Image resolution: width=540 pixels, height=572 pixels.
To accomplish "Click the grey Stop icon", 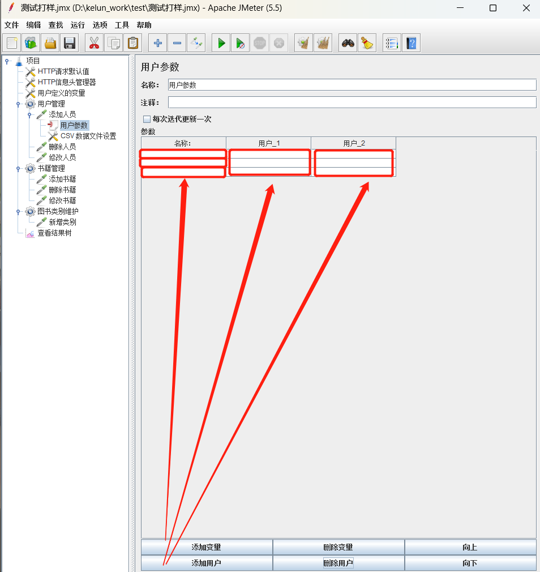I will pyautogui.click(x=260, y=44).
